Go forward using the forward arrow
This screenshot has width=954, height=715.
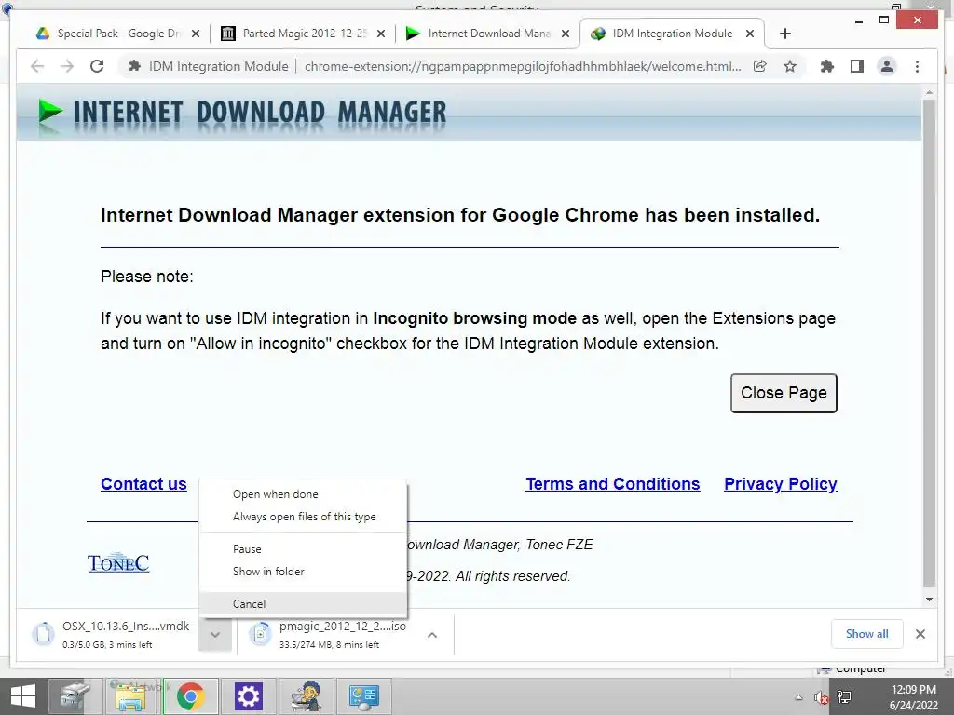tap(67, 66)
